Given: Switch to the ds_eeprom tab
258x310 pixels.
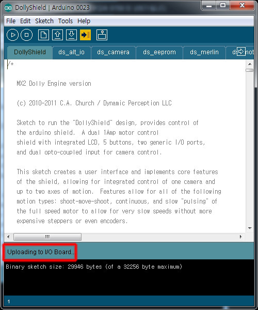Looking at the screenshot, I should 159,52.
